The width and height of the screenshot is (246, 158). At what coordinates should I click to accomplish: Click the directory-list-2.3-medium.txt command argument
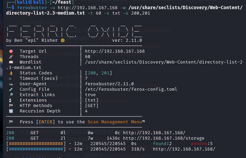pos(46,13)
